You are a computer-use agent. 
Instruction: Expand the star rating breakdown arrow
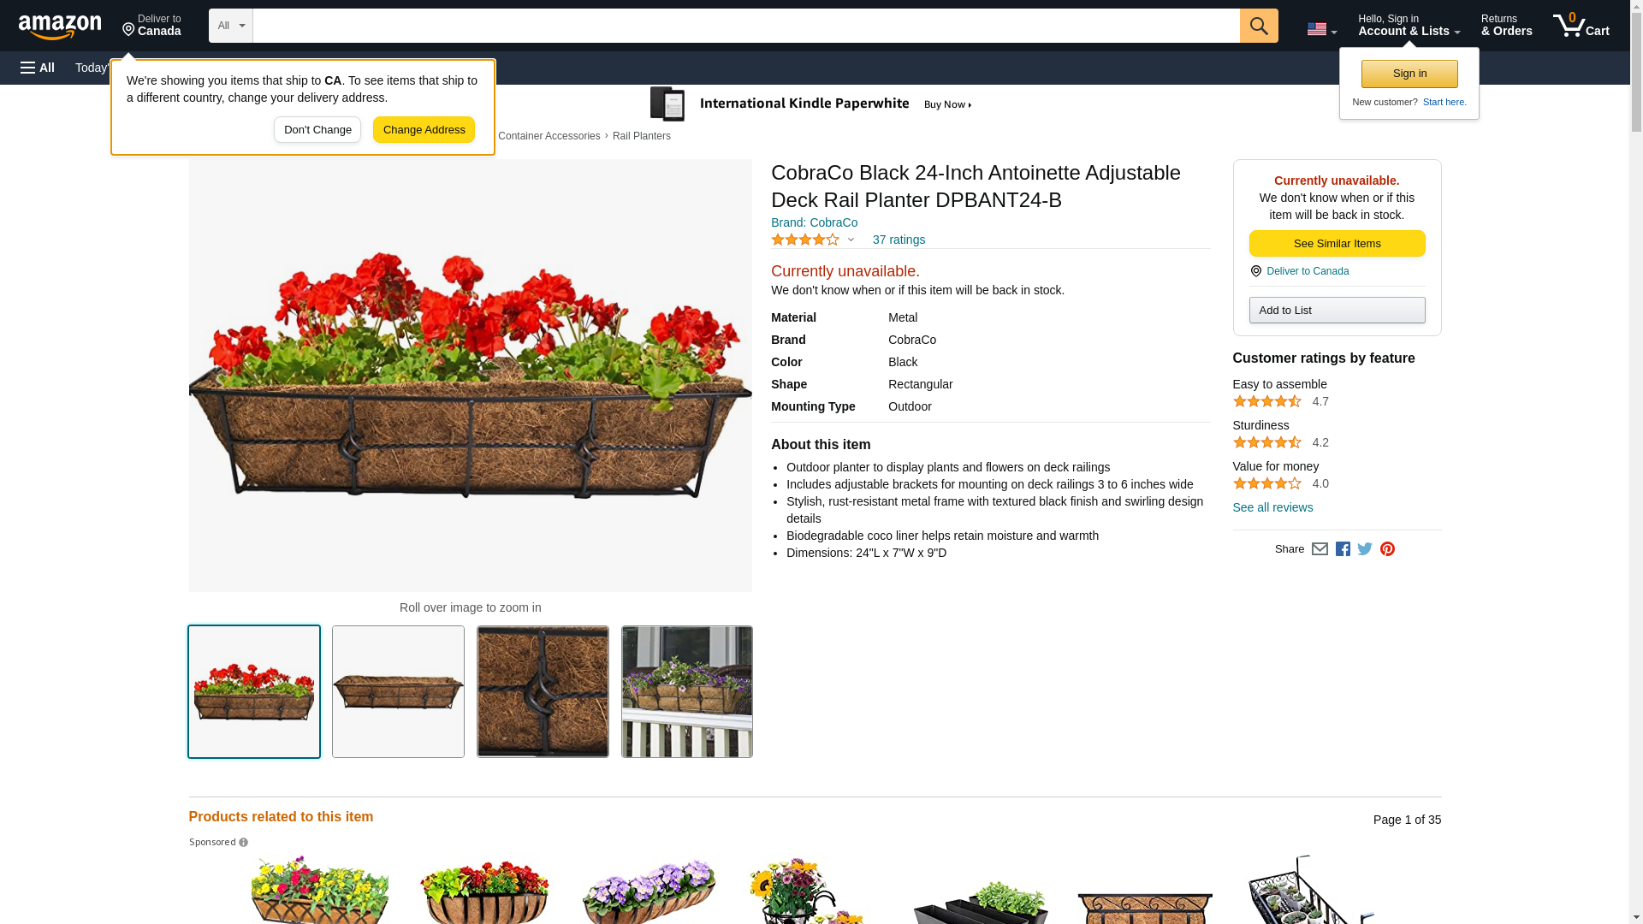(x=851, y=240)
